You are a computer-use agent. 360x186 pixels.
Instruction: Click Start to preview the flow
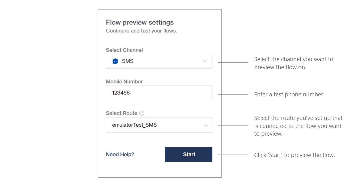click(188, 154)
